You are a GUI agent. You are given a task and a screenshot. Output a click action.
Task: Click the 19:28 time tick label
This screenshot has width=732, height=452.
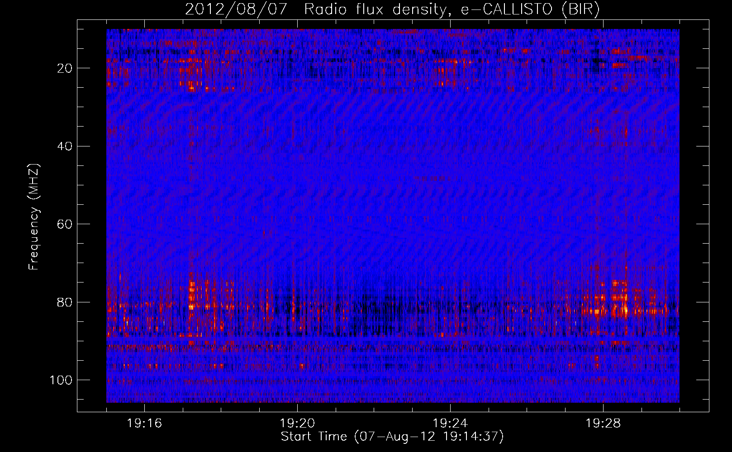[x=603, y=424]
